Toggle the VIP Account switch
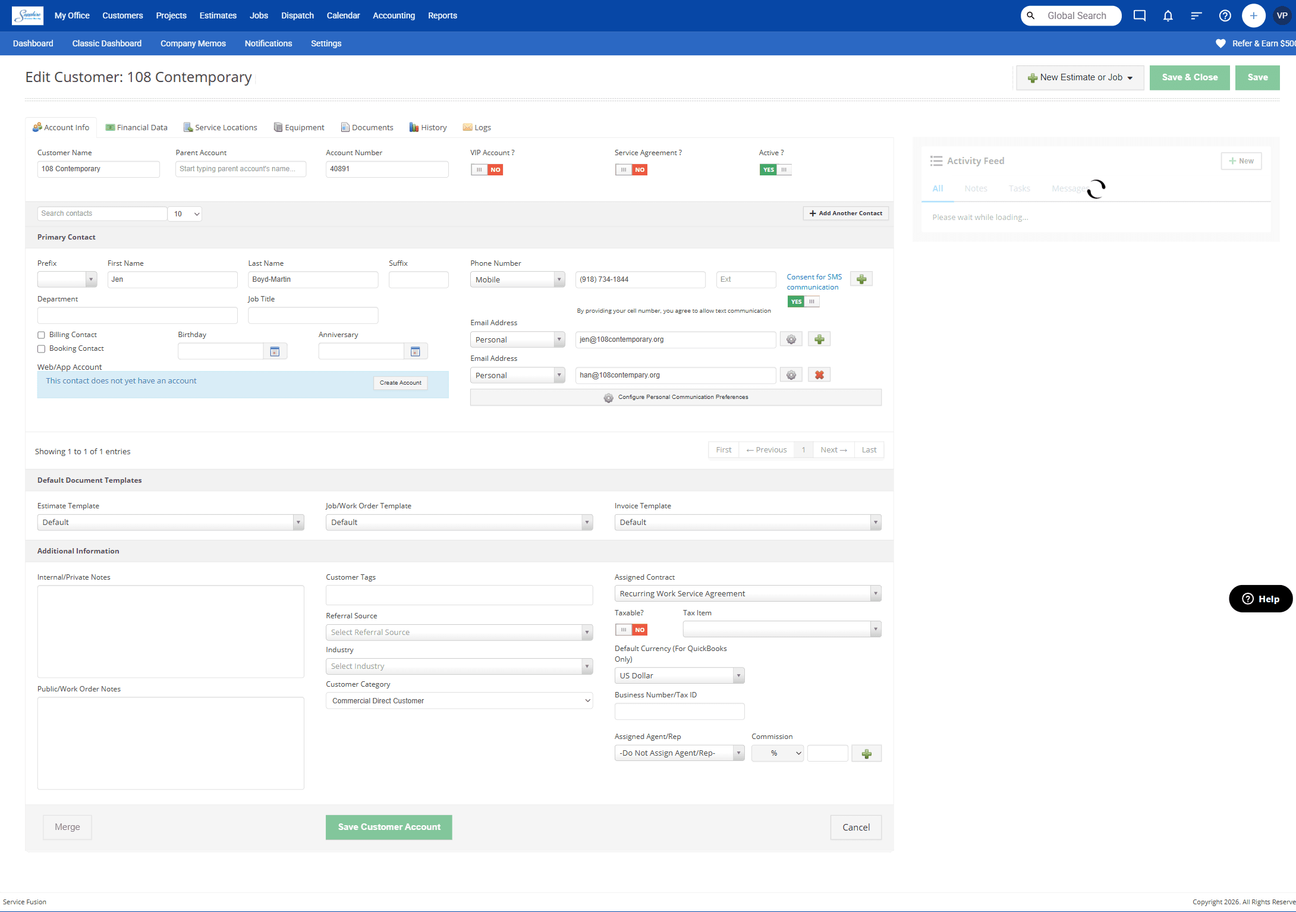 pos(487,169)
